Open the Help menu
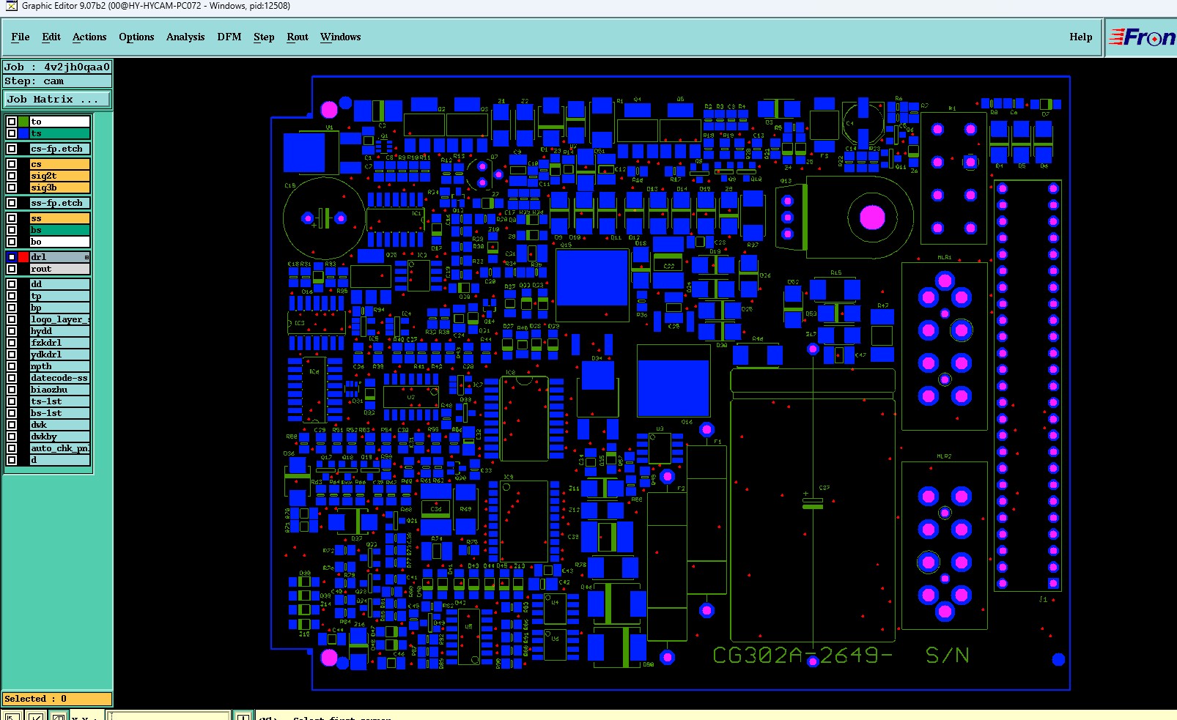Image resolution: width=1177 pixels, height=720 pixels. click(x=1081, y=37)
